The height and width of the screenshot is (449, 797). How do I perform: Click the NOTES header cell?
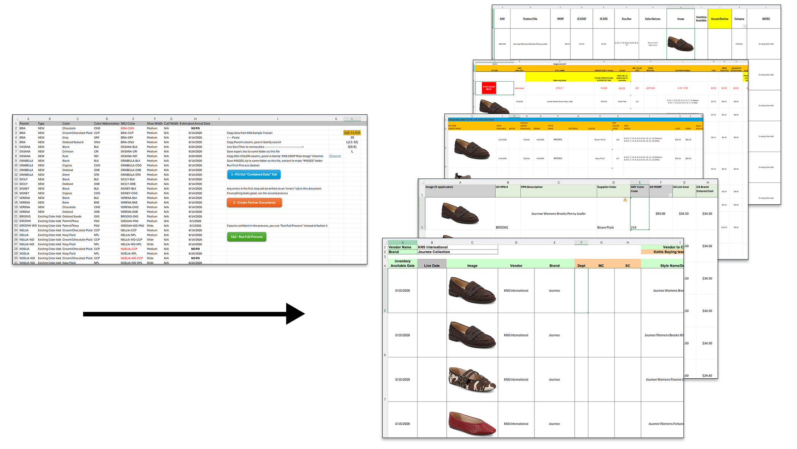pos(766,19)
